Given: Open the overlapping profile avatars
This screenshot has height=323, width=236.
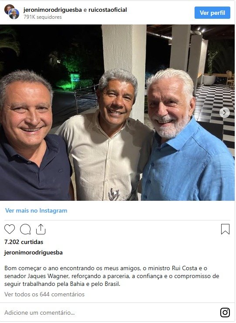Looking at the screenshot, I should tap(12, 12).
